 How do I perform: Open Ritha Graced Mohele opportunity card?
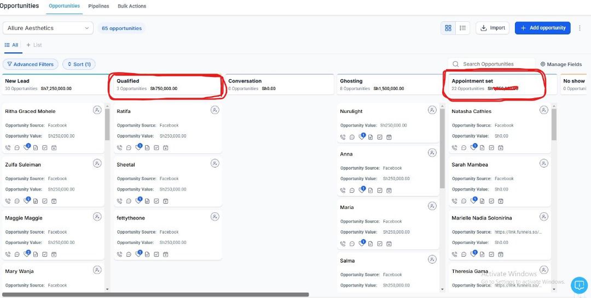pos(53,128)
